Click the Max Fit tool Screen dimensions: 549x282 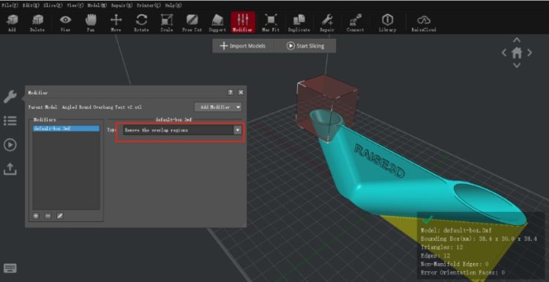tap(270, 23)
